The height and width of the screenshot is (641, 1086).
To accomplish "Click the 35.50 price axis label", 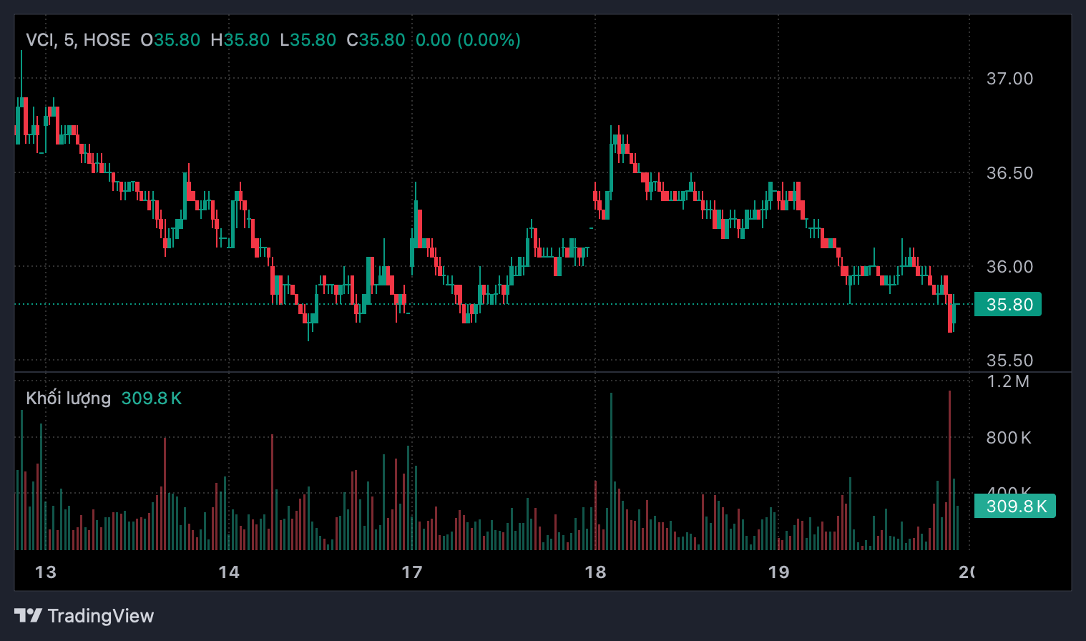I will click(x=1009, y=361).
